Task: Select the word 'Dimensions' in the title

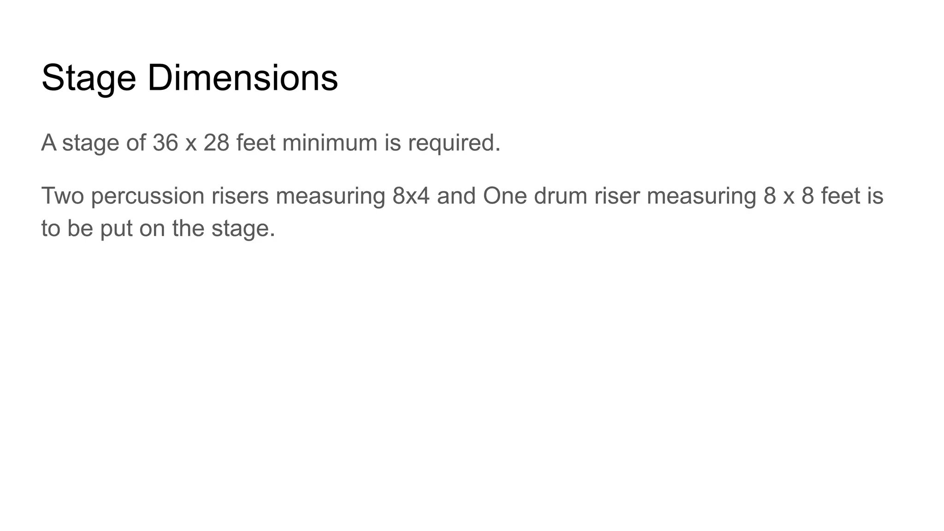Action: 242,77
